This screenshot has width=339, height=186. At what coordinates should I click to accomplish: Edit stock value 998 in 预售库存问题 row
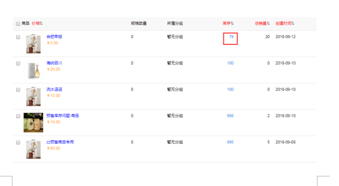click(x=230, y=116)
